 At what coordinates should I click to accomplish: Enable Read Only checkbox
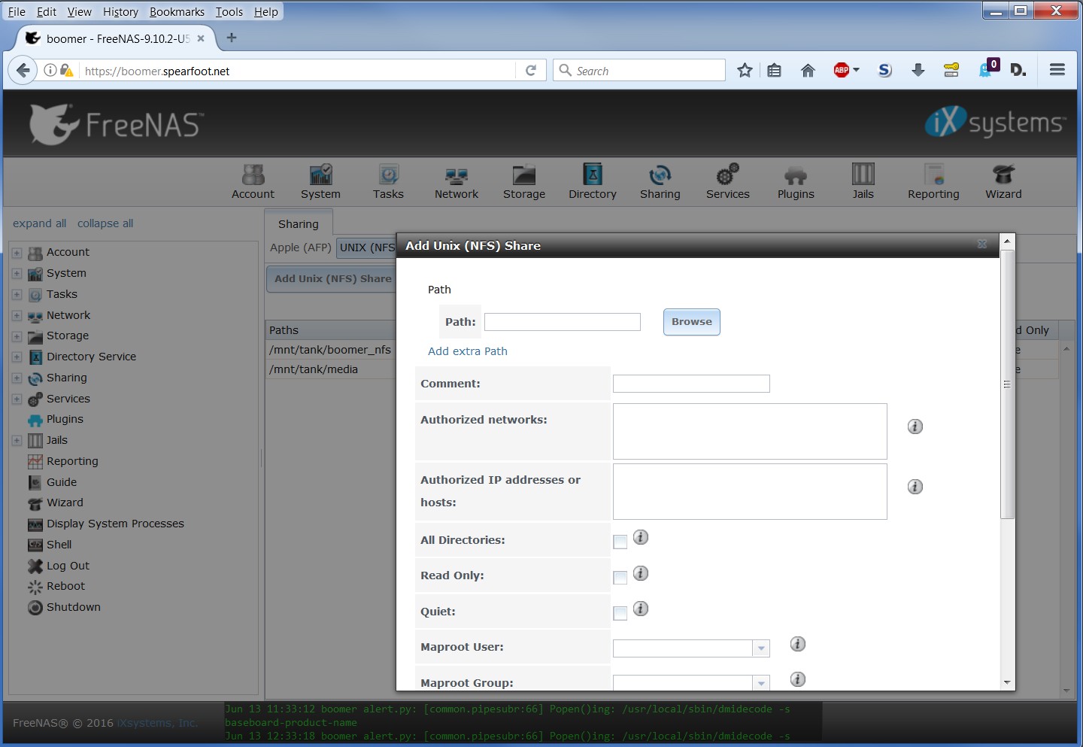pos(620,578)
